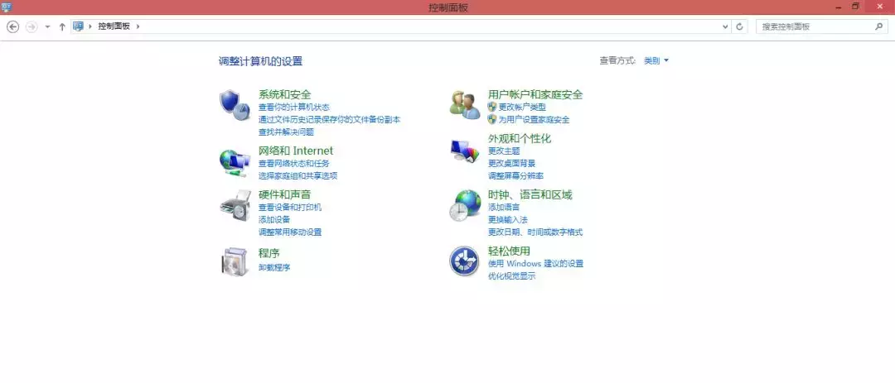Click 查找并解决问题 link
The height and width of the screenshot is (383, 895).
pos(286,132)
